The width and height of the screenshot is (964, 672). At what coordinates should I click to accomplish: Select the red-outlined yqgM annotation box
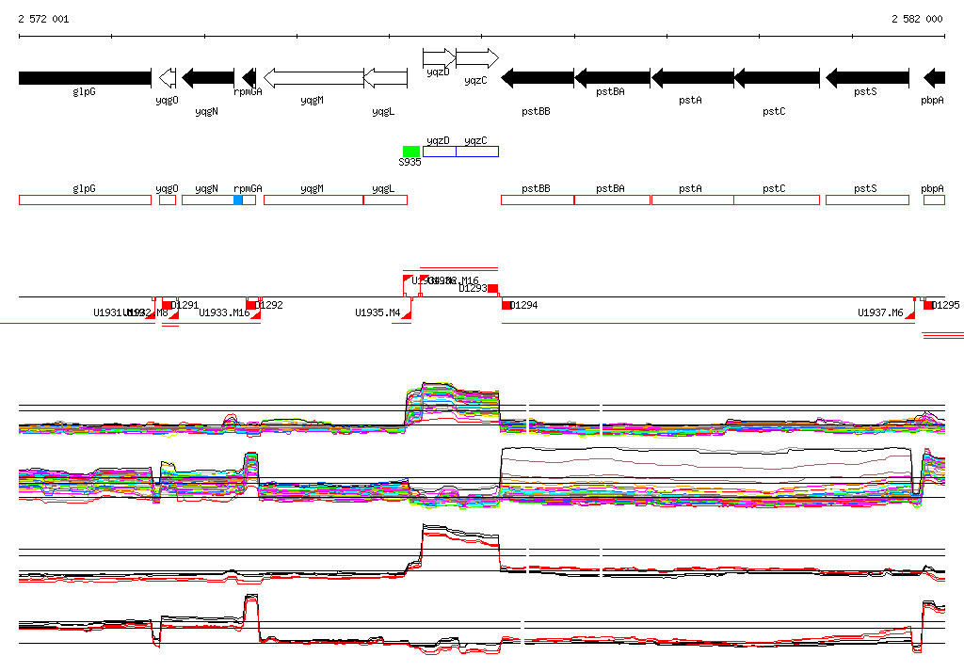tap(313, 200)
